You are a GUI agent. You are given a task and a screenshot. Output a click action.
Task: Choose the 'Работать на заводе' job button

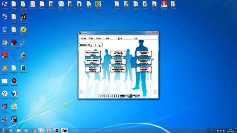pos(118,54)
